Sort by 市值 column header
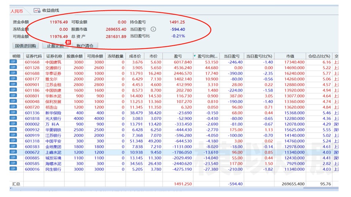This screenshot has height=197, width=351. coord(290,56)
